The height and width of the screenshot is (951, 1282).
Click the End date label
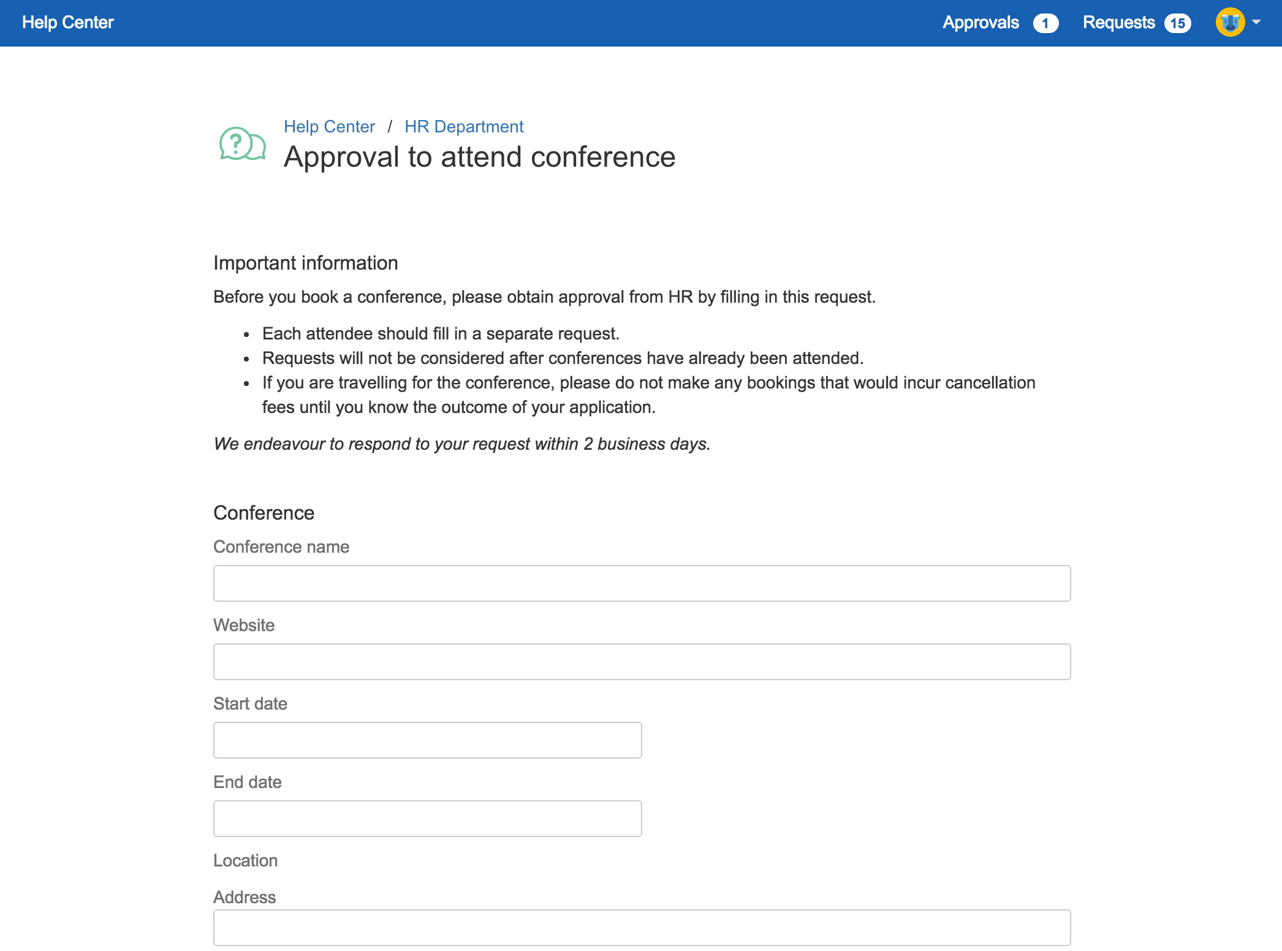[x=248, y=782]
